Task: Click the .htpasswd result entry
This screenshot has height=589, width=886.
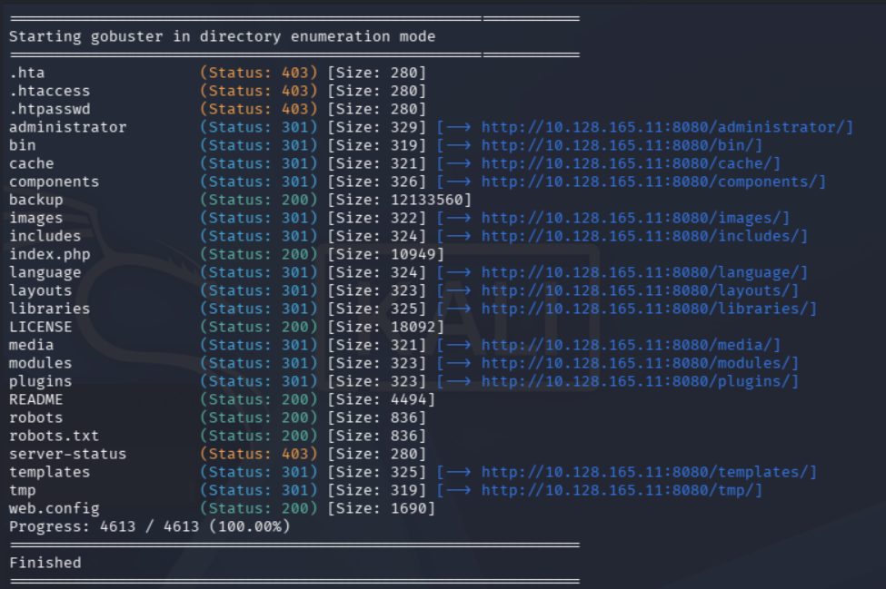Action: point(217,109)
